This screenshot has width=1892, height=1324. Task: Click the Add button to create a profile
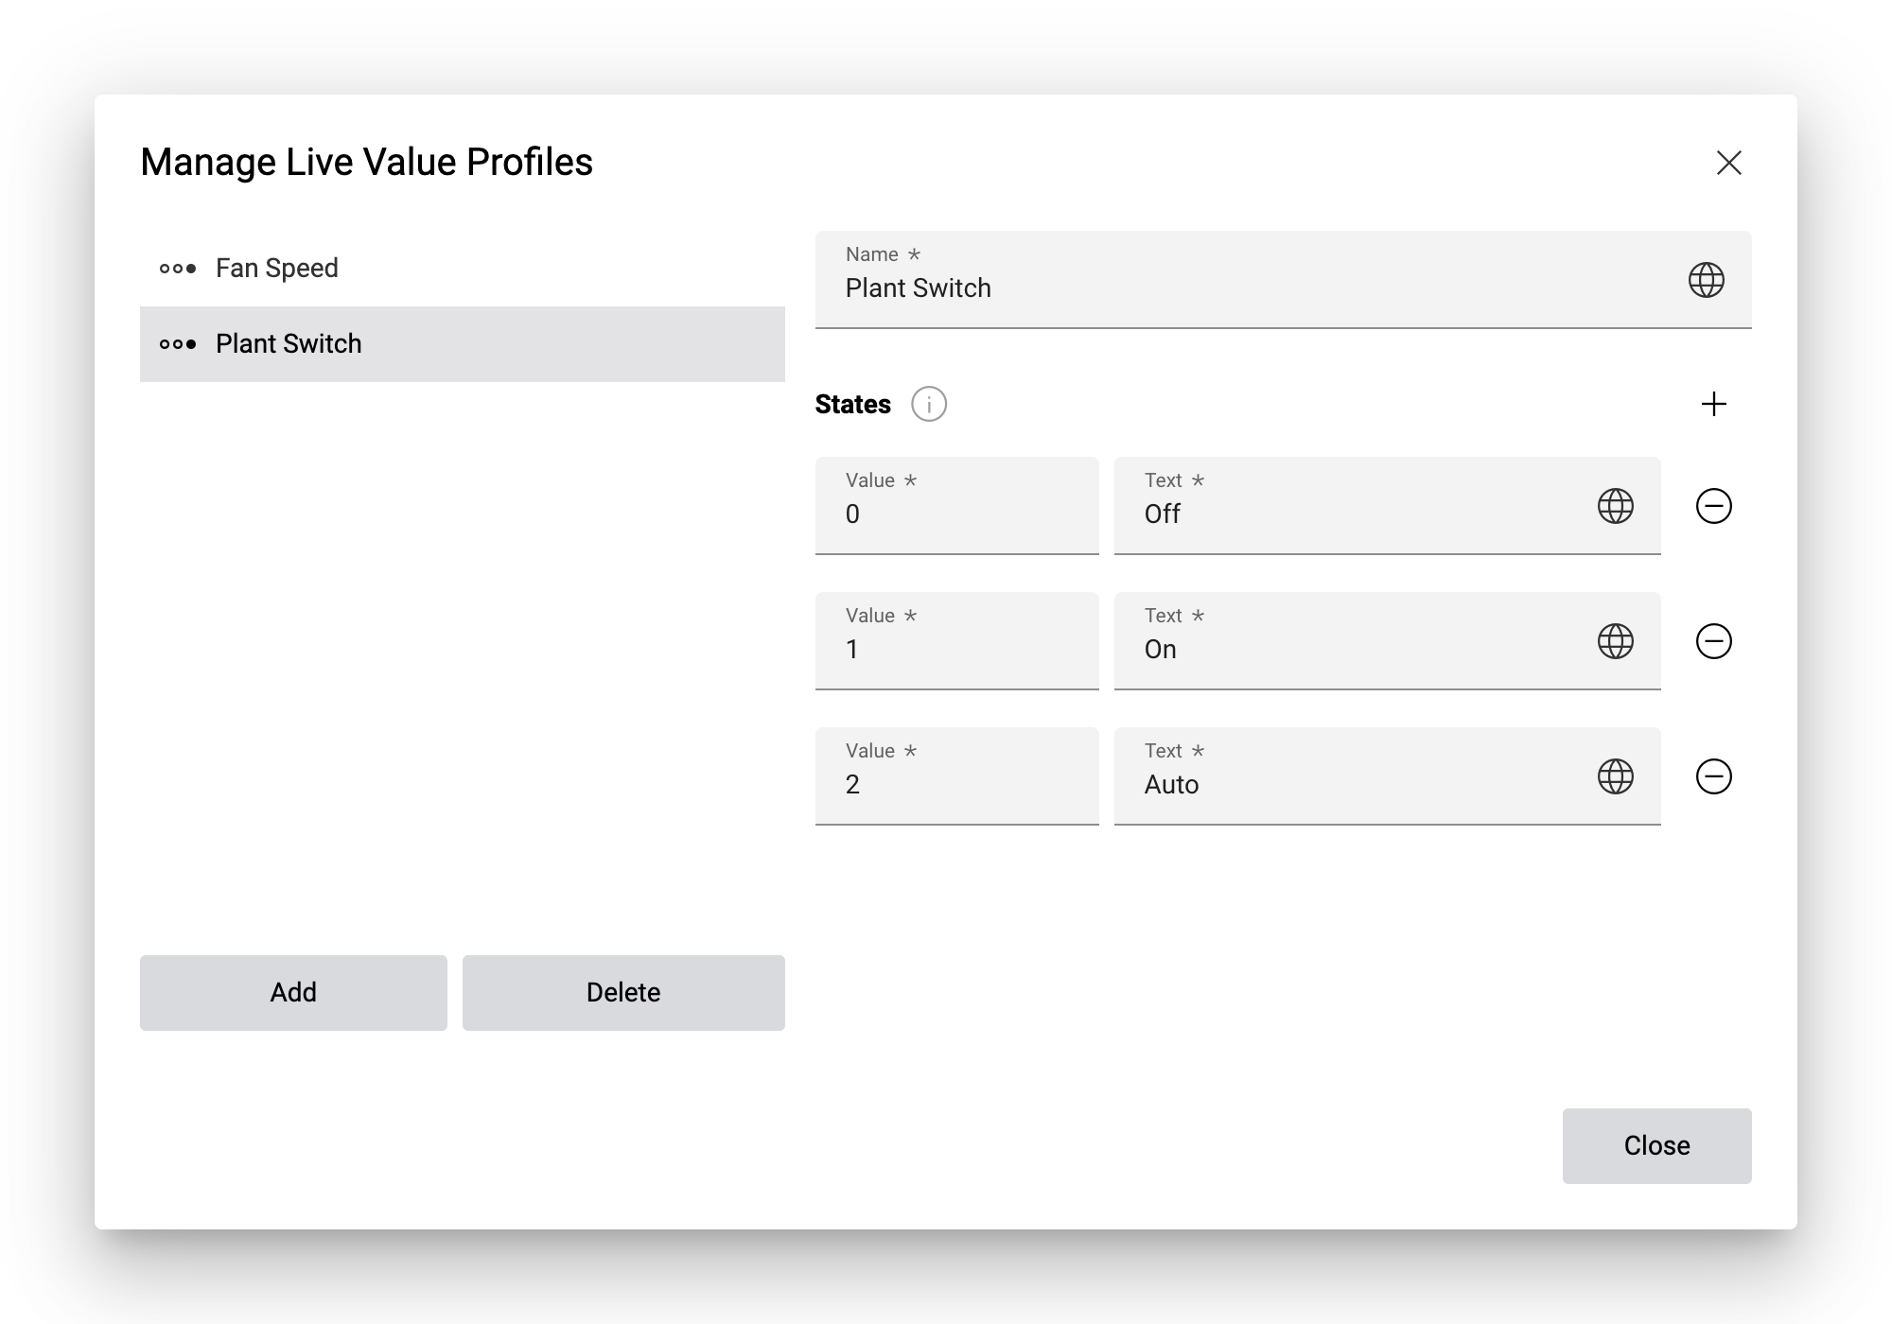click(x=293, y=992)
